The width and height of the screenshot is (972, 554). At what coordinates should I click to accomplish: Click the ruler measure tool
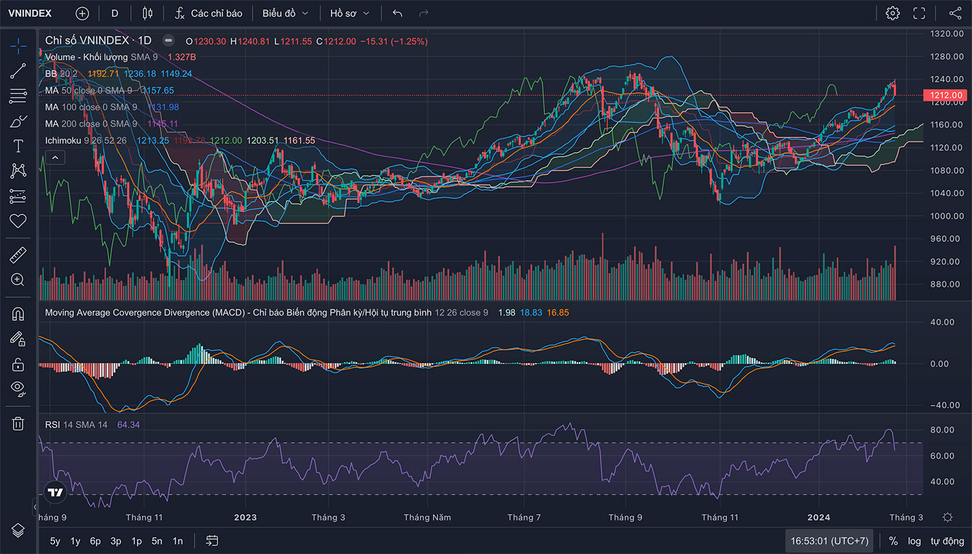(18, 255)
